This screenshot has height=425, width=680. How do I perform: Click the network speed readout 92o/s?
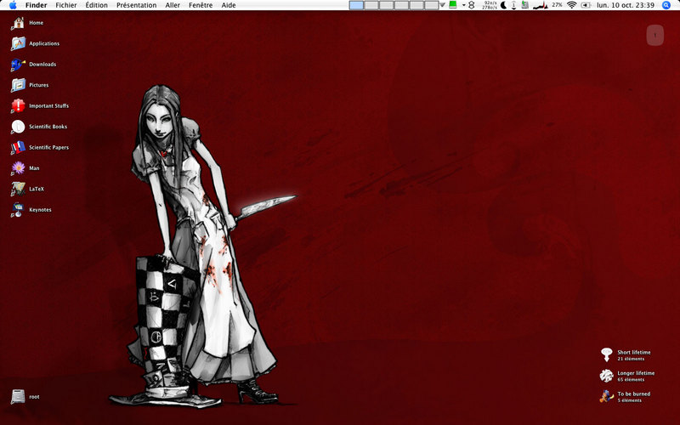tap(490, 5)
